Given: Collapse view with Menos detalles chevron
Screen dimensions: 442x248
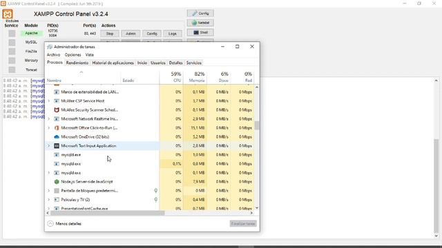Looking at the screenshot, I should point(50,223).
